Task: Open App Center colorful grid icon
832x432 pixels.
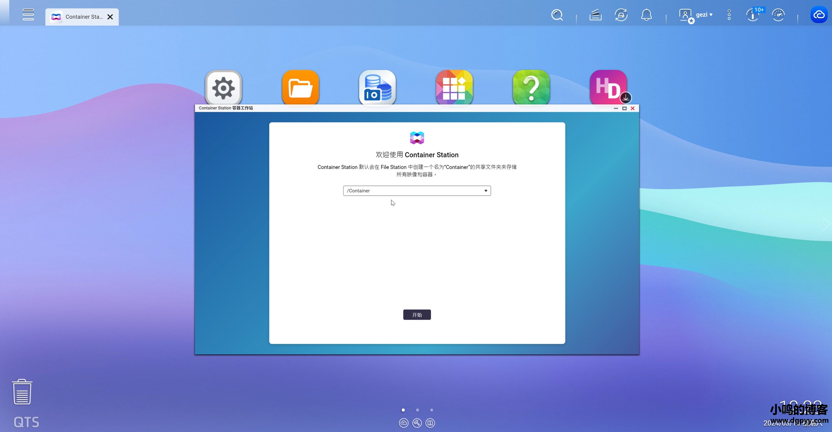Action: tap(454, 87)
